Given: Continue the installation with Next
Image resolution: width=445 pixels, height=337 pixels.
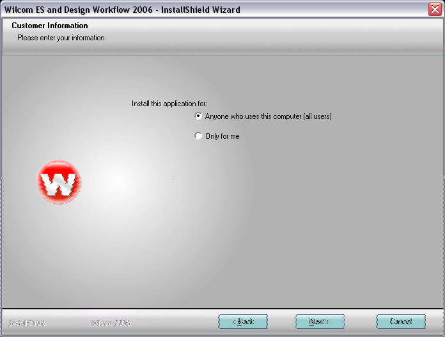Looking at the screenshot, I should point(320,322).
